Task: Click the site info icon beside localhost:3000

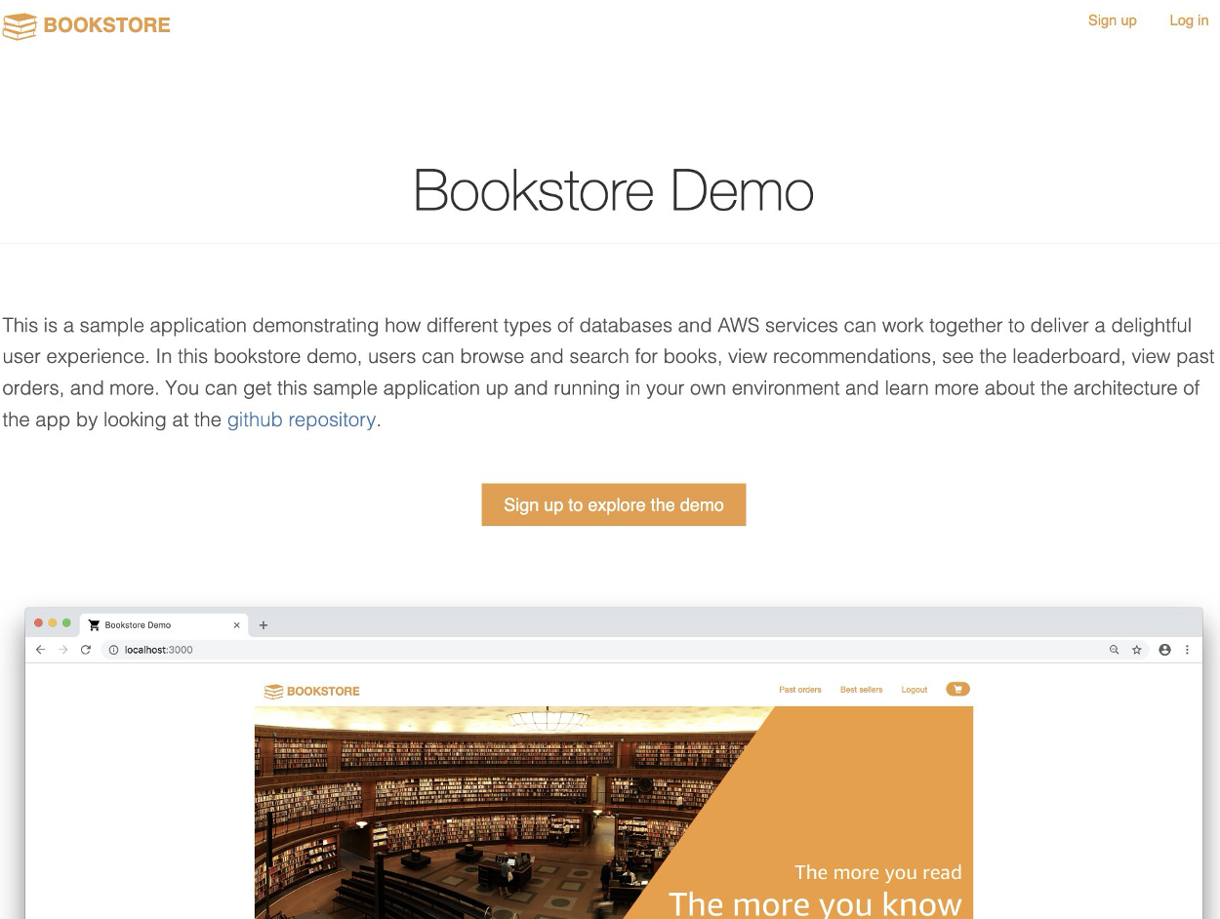Action: coord(112,650)
